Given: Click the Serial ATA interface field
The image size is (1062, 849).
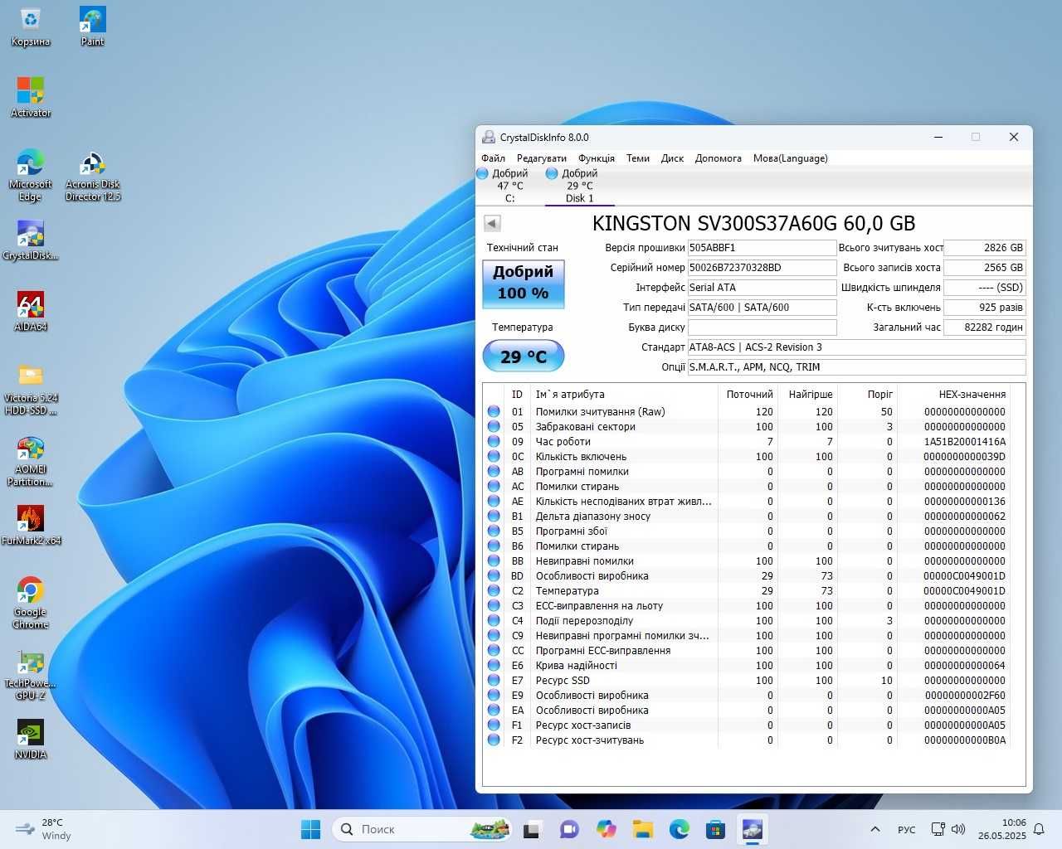Looking at the screenshot, I should [762, 288].
